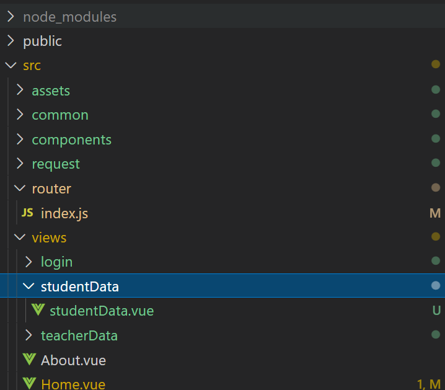Image resolution: width=445 pixels, height=390 pixels.
Task: Click the M git status badge on index.js
Action: click(x=435, y=213)
